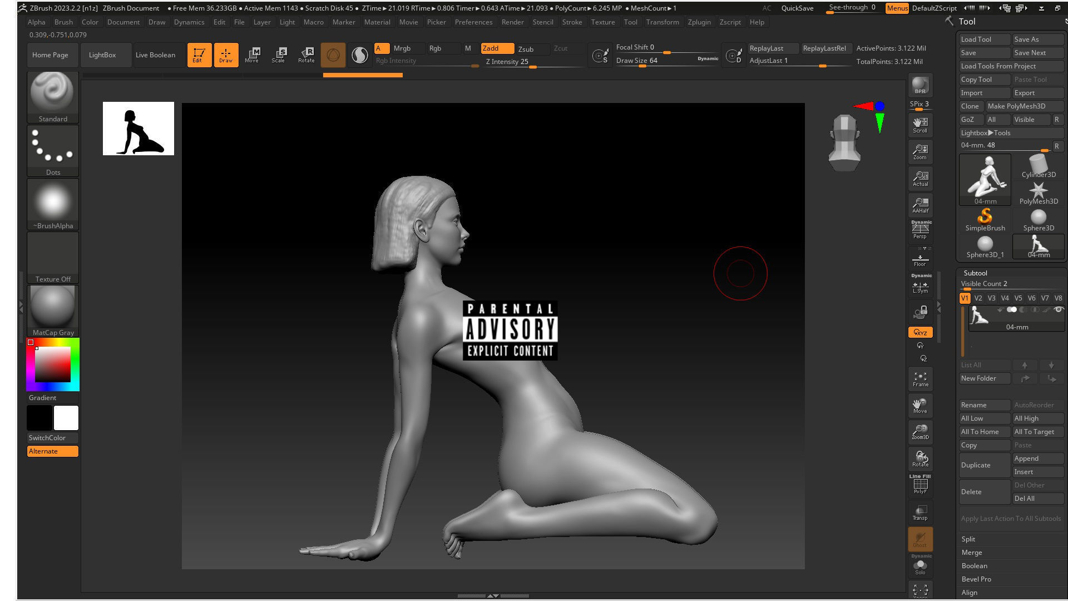Screen dimensions: 1068x601
Task: Select the Scale tool in top shelf
Action: tap(279, 55)
